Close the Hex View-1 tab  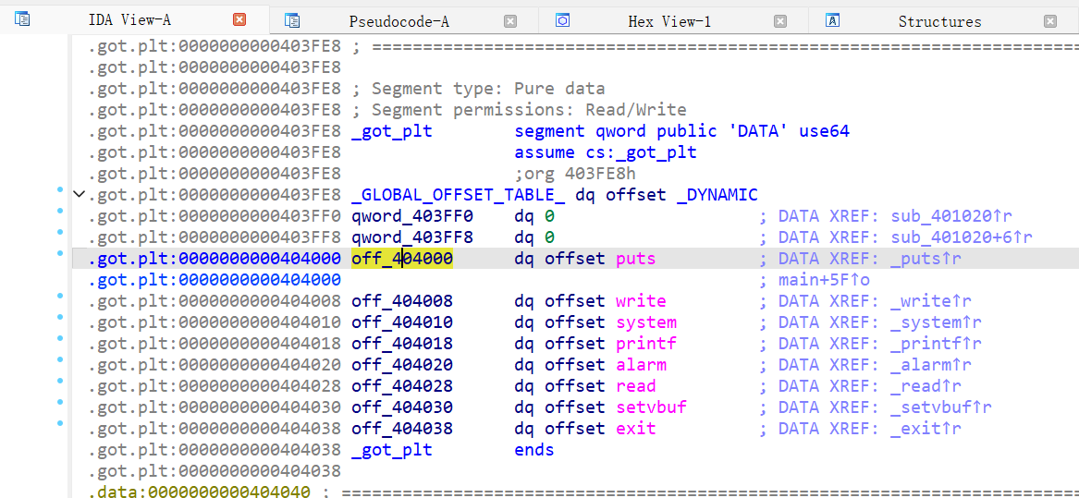(x=780, y=21)
